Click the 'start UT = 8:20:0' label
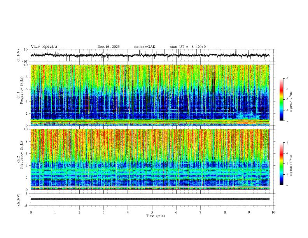This screenshot has height=238, width=308. point(188,47)
